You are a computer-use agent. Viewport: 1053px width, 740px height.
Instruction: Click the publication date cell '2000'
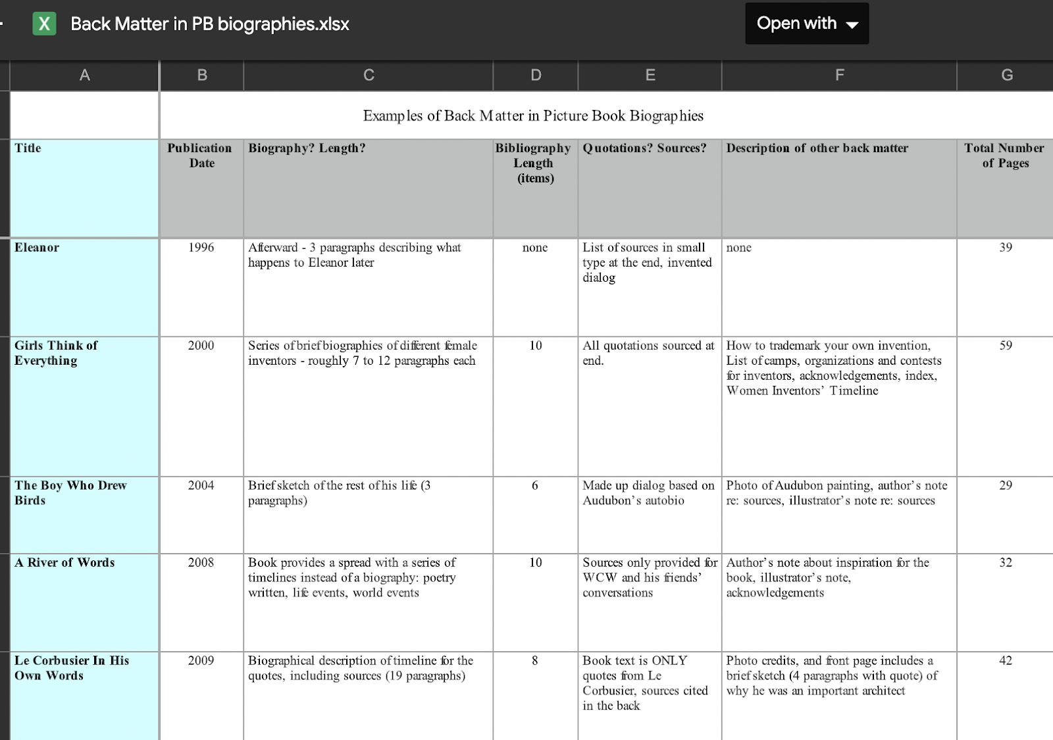pos(202,406)
